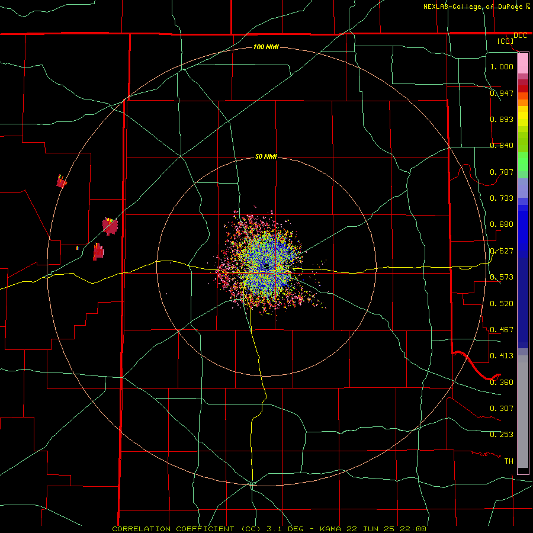The image size is (533, 533).
Task: Click the 50 NMI range ring label
Action: click(x=266, y=157)
